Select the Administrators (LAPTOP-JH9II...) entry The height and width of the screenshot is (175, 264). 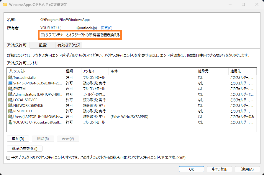click(x=132, y=94)
